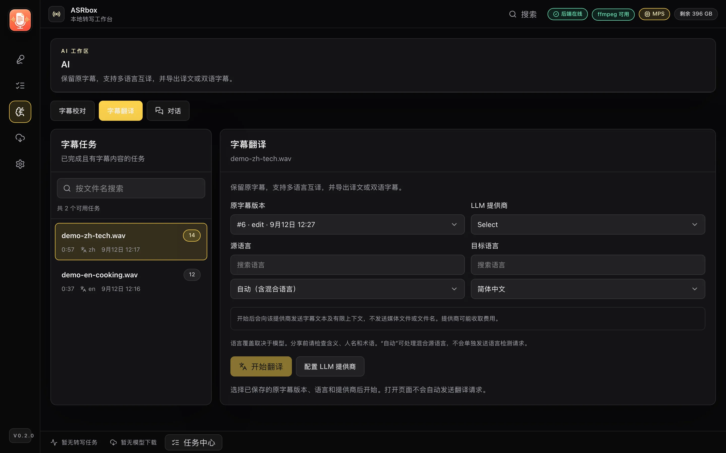
Task: Click the translate icon next to zh
Action: (x=84, y=250)
